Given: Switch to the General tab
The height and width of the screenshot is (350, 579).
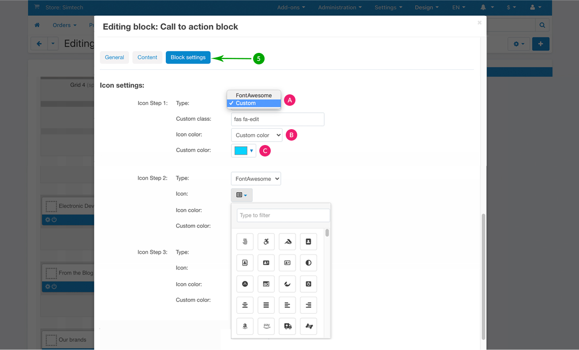Looking at the screenshot, I should pos(114,57).
